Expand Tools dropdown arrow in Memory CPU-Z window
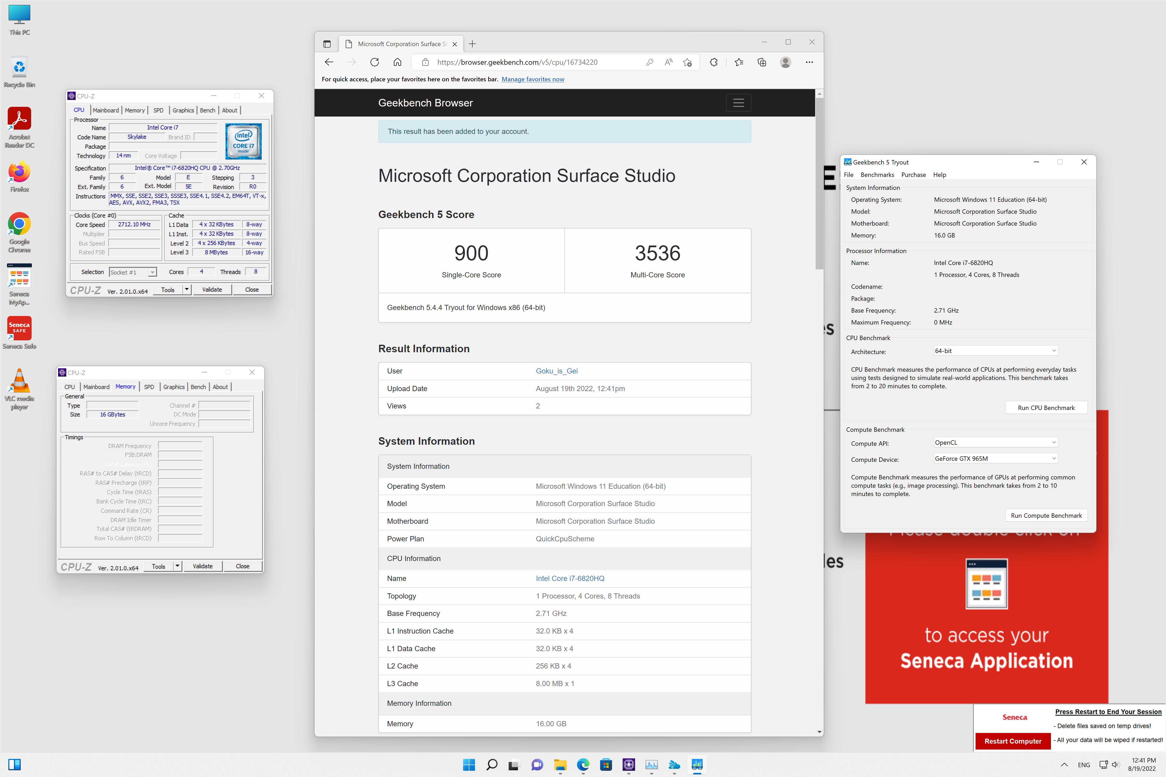The width and height of the screenshot is (1166, 777). coord(177,566)
